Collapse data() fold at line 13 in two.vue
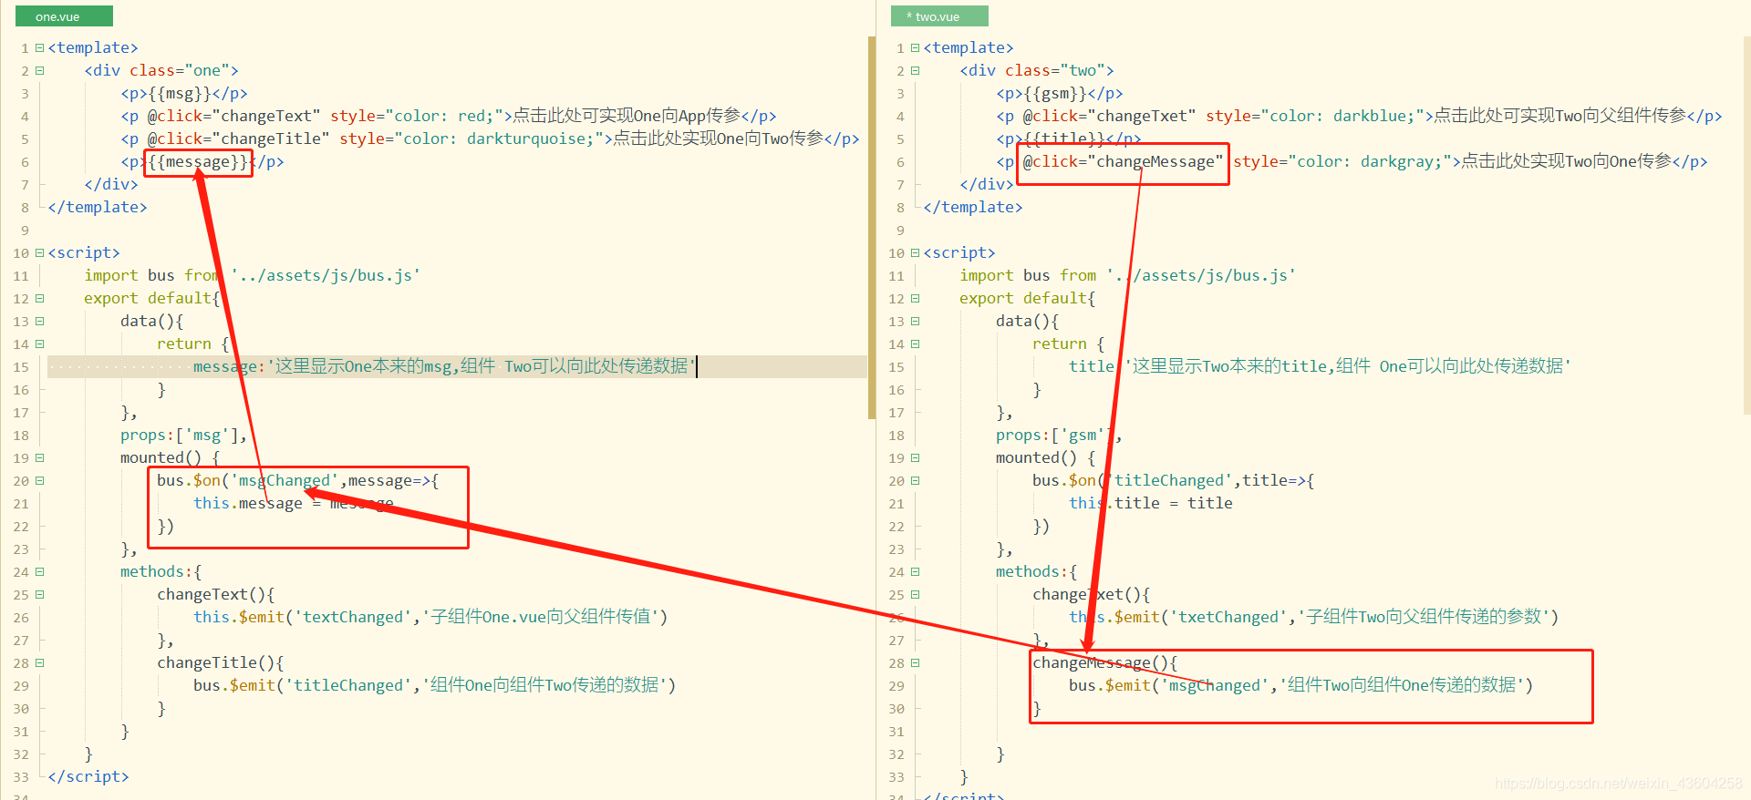The height and width of the screenshot is (800, 1751). (x=915, y=321)
